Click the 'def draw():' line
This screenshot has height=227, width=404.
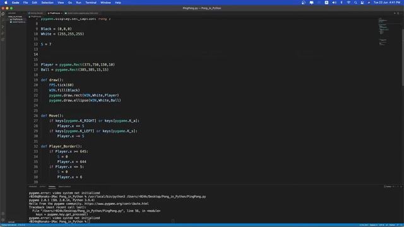[x=52, y=80]
